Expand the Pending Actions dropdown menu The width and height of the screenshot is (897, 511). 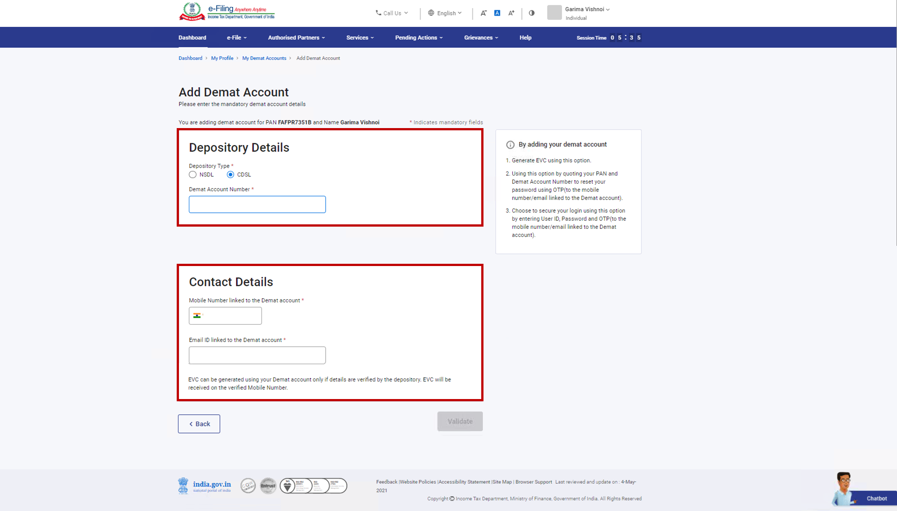tap(419, 38)
